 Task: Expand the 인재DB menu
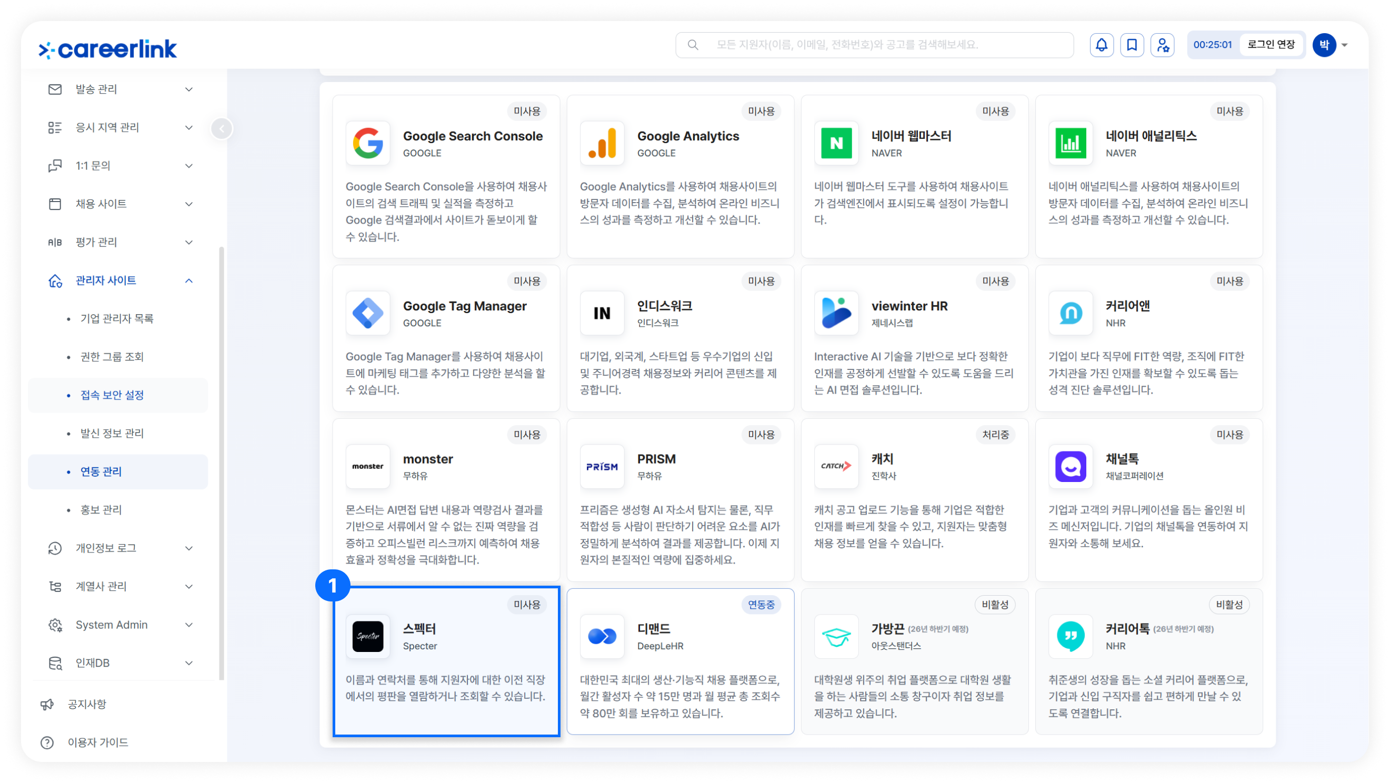coord(189,663)
